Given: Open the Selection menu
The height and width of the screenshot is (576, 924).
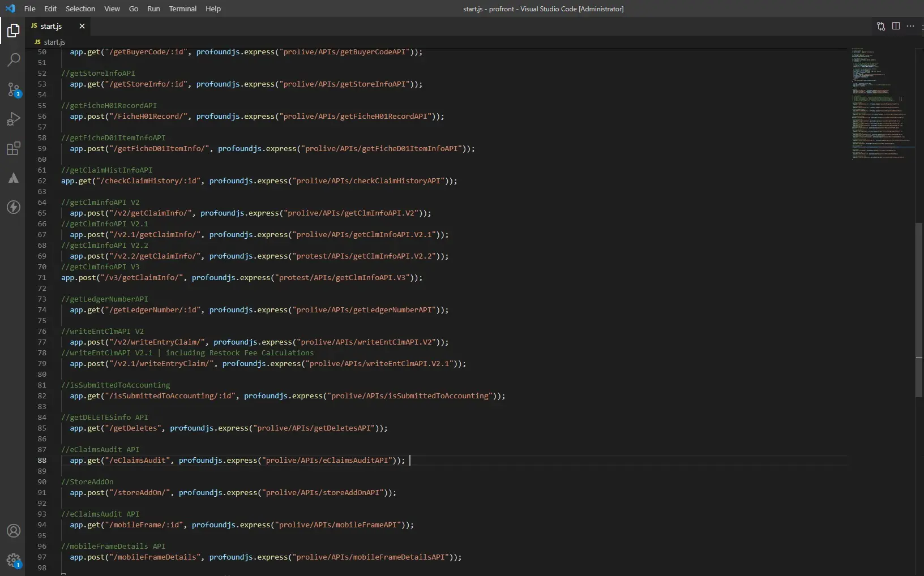Looking at the screenshot, I should pyautogui.click(x=80, y=8).
